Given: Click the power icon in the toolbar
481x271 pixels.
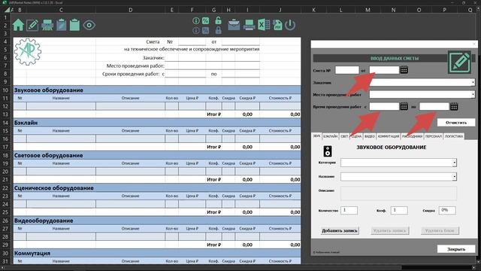Looking at the screenshot, I should [x=290, y=25].
